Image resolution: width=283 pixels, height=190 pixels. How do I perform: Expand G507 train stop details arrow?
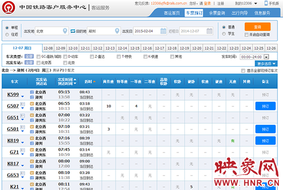pyautogui.click(x=23, y=108)
